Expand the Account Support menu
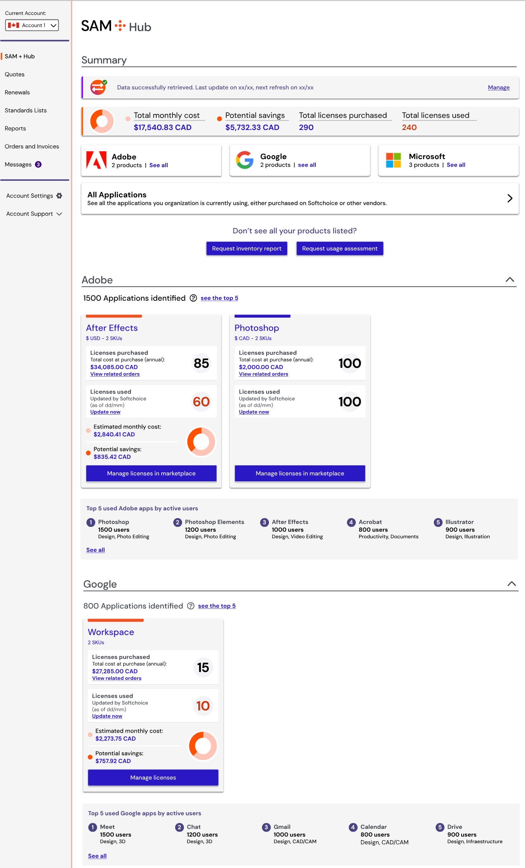Image resolution: width=525 pixels, height=868 pixels. [59, 214]
